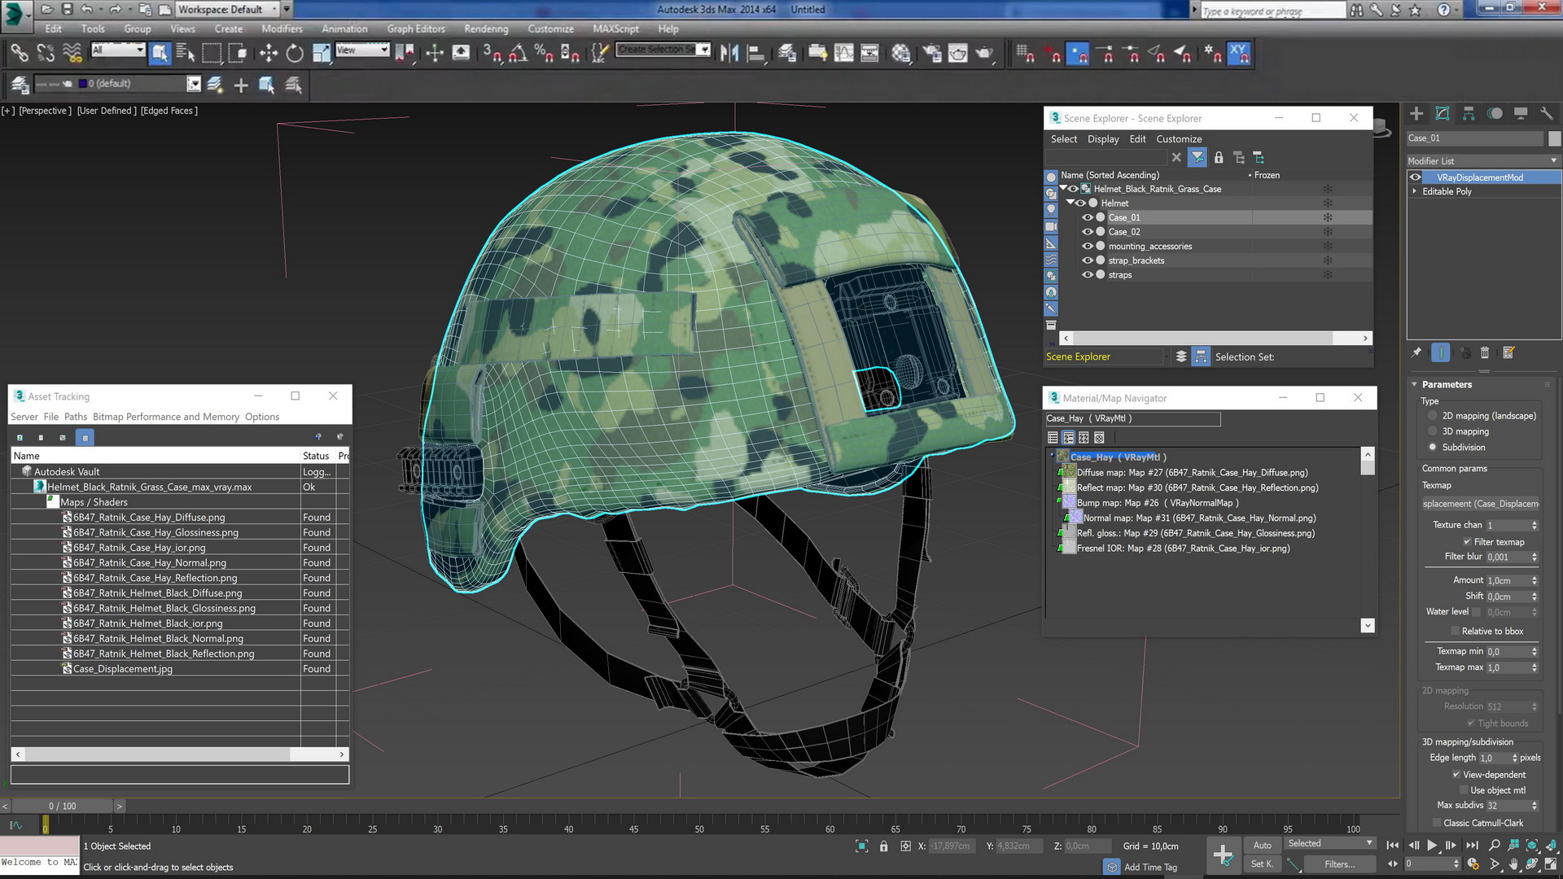Click the Auto key button
This screenshot has height=879, width=1563.
pos(1262,846)
